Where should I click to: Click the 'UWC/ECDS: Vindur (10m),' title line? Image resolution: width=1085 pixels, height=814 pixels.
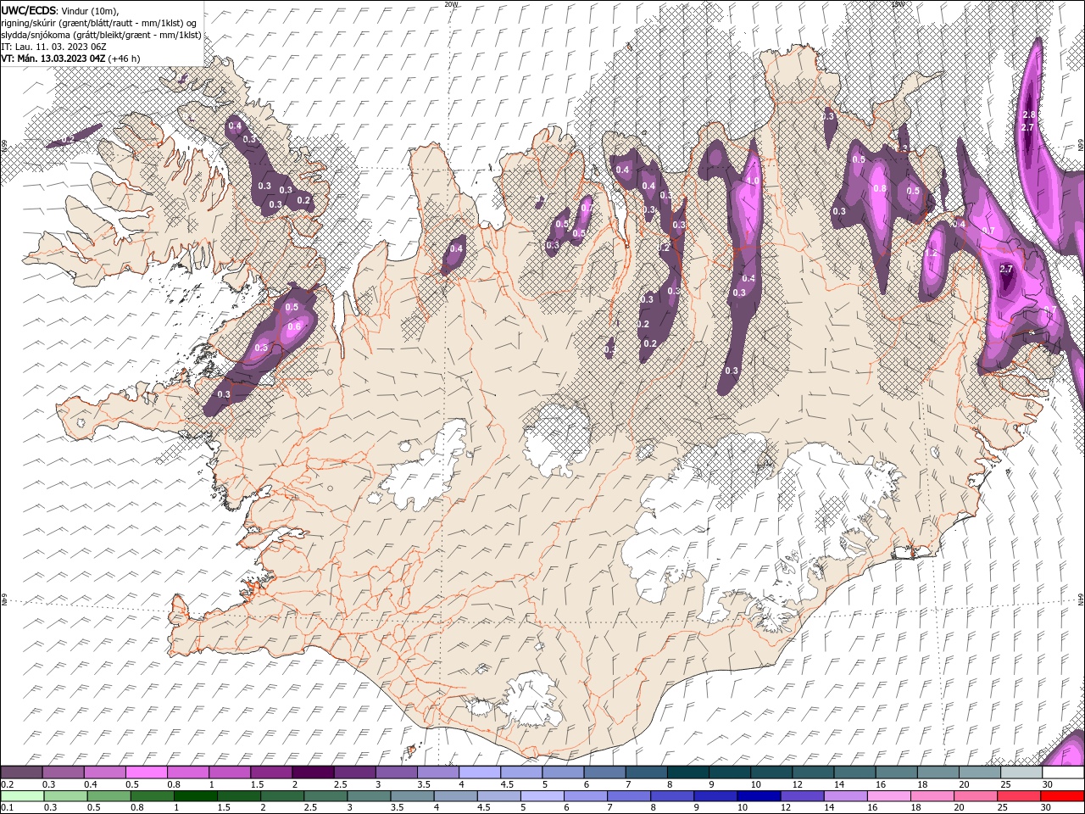pos(60,9)
